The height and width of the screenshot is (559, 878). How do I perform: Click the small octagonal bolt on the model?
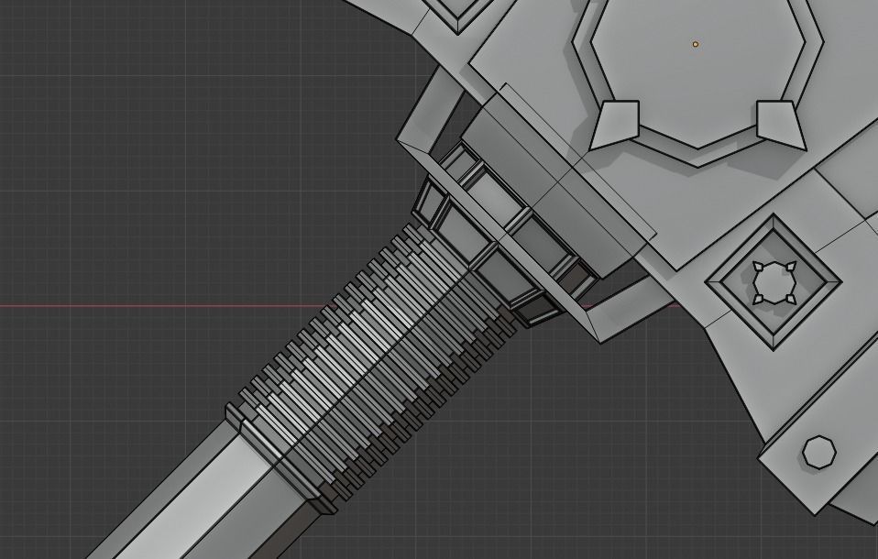click(x=819, y=452)
